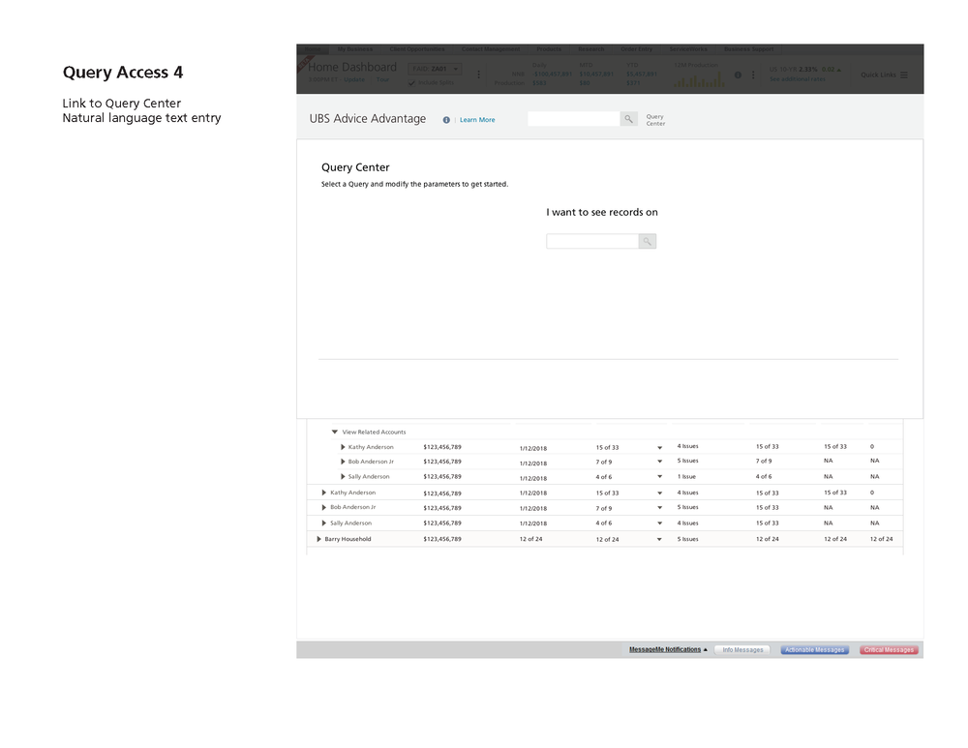Click the Quick Links hamburger icon
The width and height of the screenshot is (968, 748).
pos(904,75)
